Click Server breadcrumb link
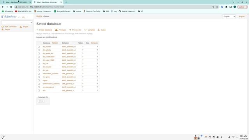 click(x=47, y=16)
